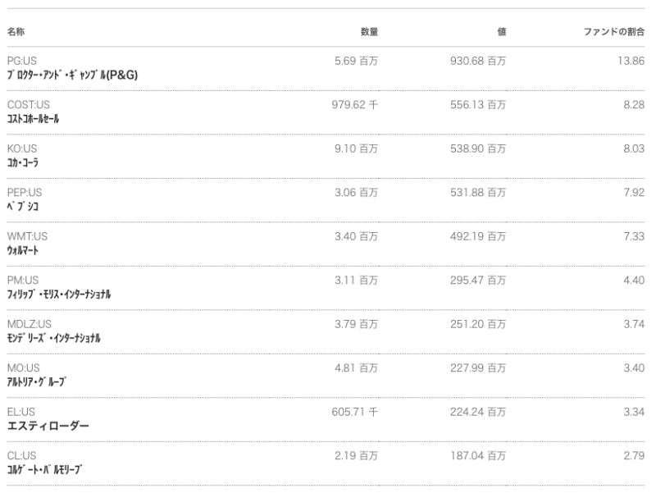Click the CL:US ticker symbol

click(21, 454)
